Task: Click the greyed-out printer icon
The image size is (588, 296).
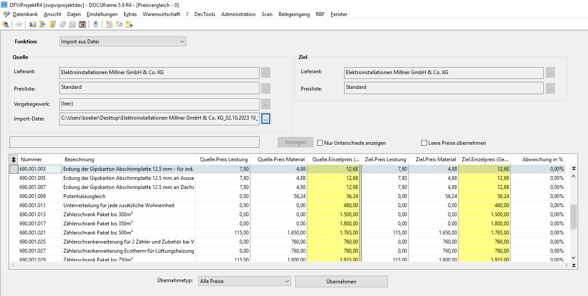Action: [19, 24]
